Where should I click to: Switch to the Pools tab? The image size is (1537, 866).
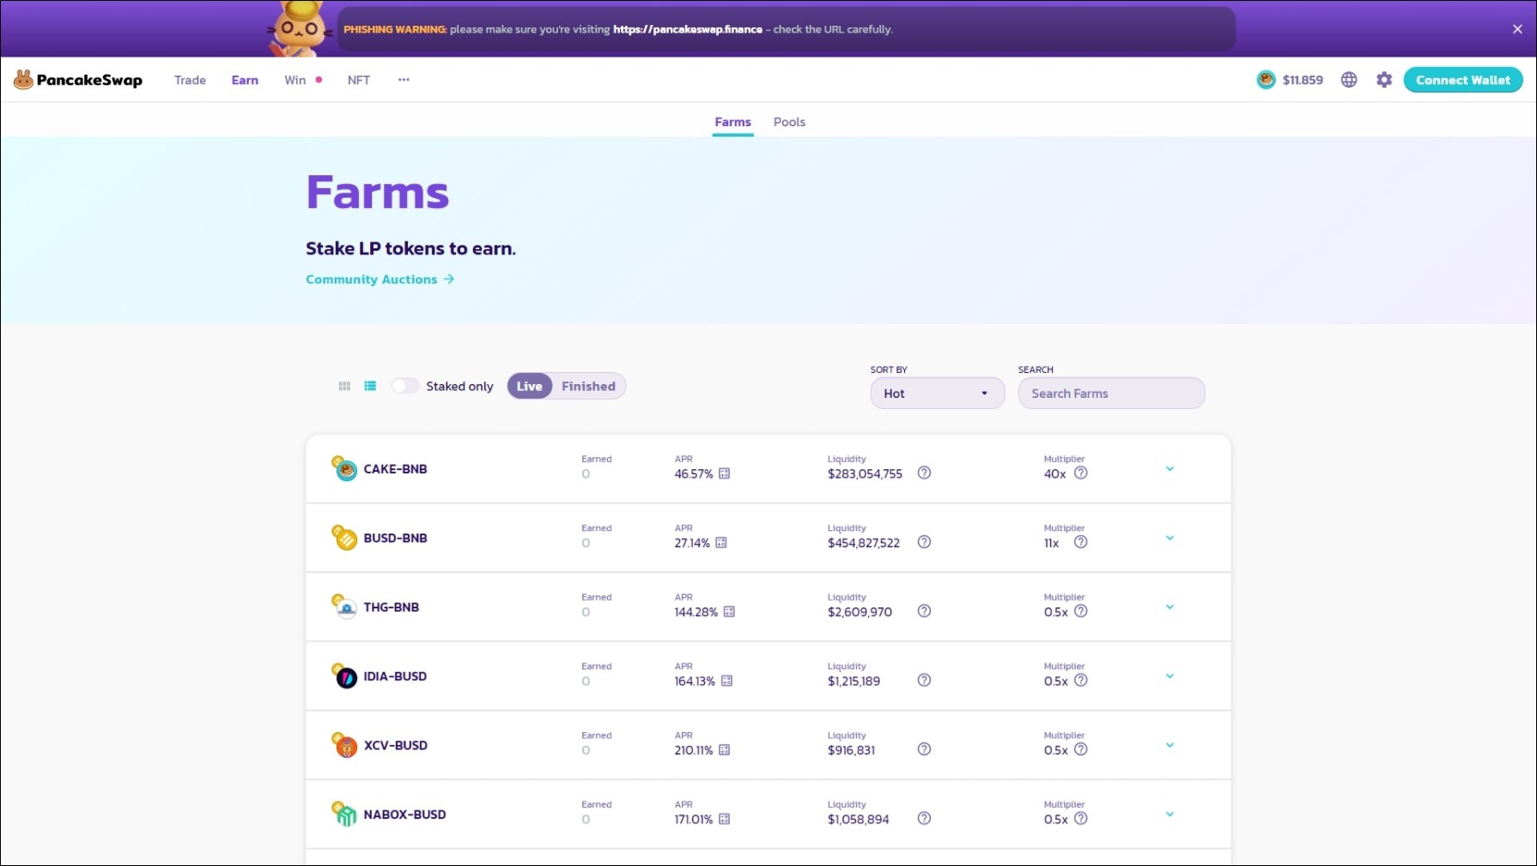[789, 122]
